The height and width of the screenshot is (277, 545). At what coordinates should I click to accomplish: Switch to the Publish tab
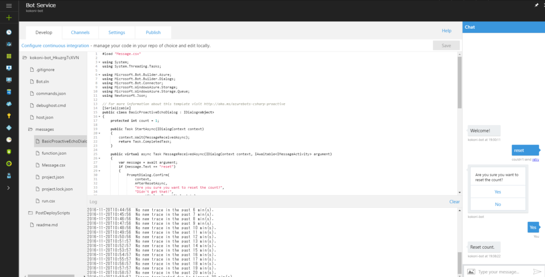pos(153,32)
